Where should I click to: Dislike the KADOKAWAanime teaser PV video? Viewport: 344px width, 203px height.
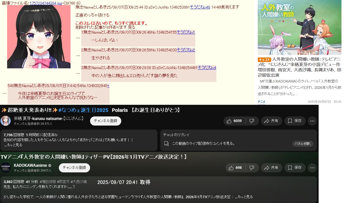(x=252, y=168)
